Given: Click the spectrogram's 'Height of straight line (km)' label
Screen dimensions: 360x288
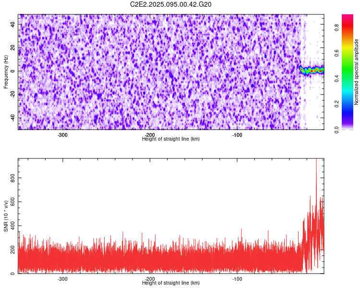Looking at the screenshot, I should point(171,139).
